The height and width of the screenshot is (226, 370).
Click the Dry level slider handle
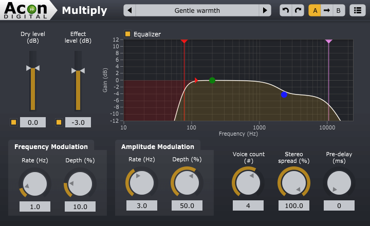coord(33,68)
